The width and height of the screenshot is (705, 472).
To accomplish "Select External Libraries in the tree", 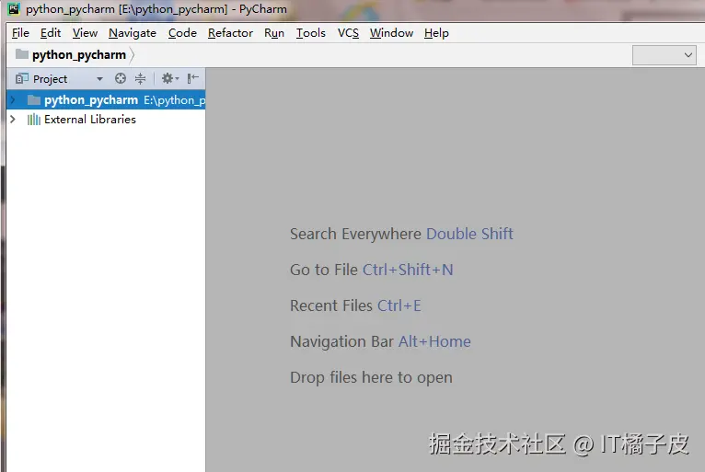I will click(90, 119).
